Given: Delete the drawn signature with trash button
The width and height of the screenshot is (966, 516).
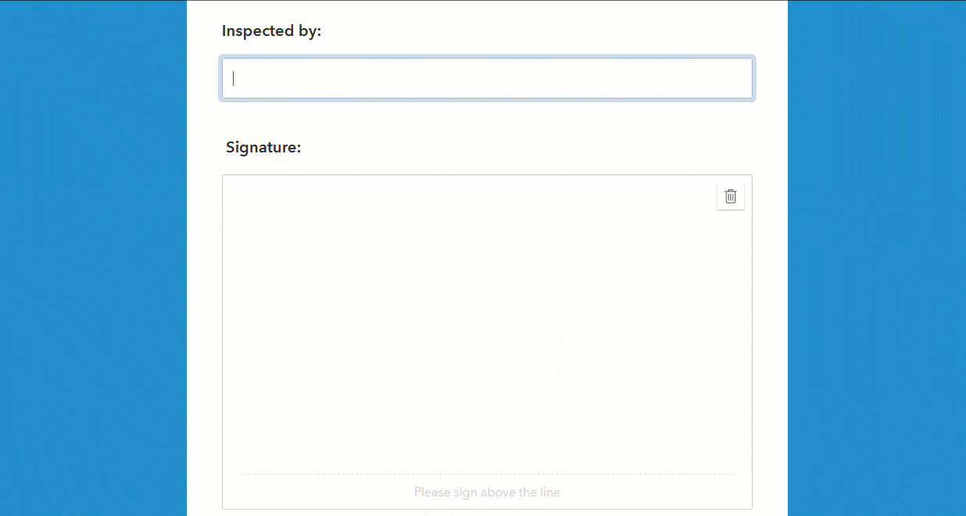Looking at the screenshot, I should click(731, 196).
